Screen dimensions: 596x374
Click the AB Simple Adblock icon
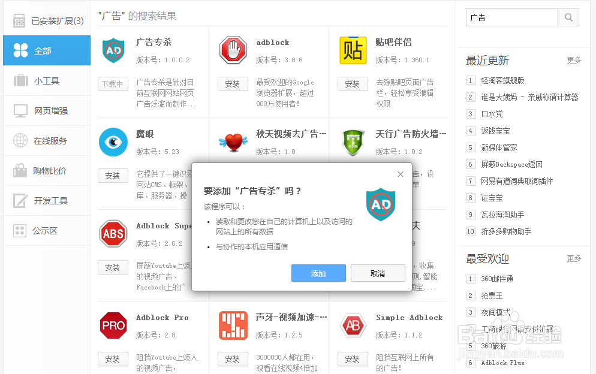[353, 325]
